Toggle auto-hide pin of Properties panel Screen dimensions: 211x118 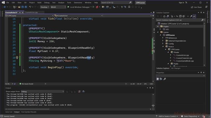(201, 72)
